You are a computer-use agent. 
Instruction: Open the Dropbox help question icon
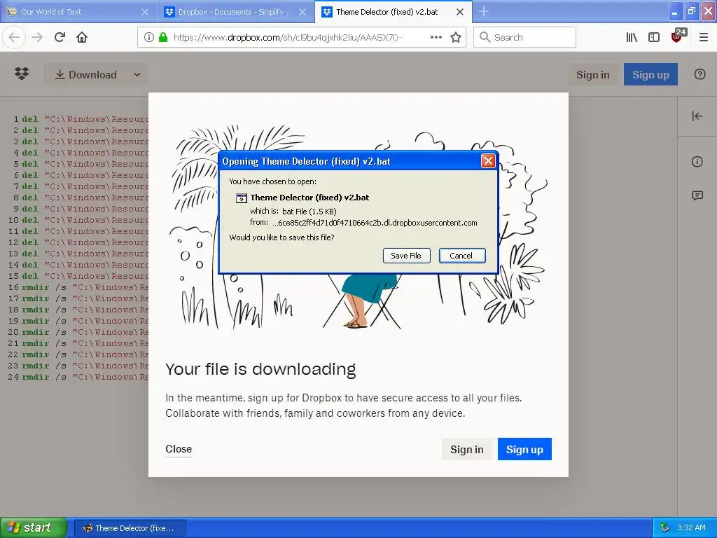(x=699, y=74)
